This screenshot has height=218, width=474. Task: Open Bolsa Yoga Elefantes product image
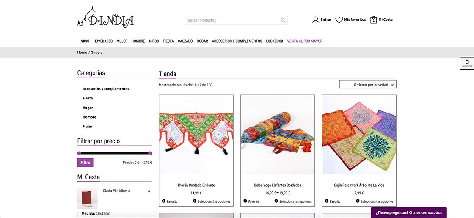pos(278,135)
